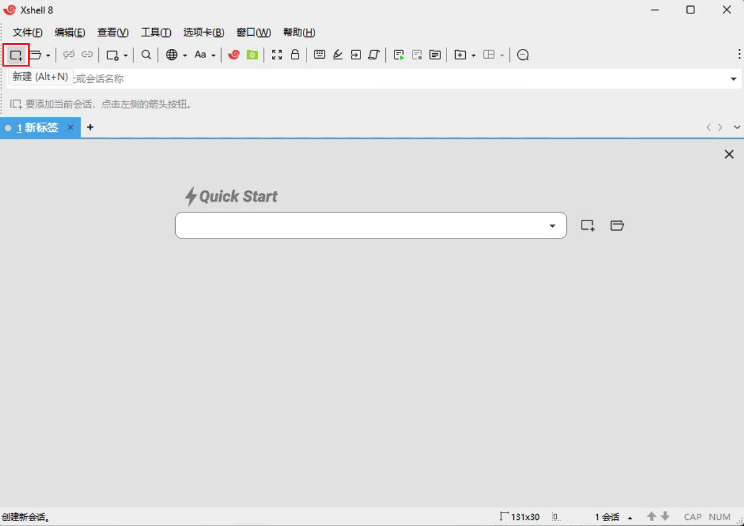Expand the 1 会话 status bar arrow
Viewport: 744px width, 526px height.
(630, 518)
